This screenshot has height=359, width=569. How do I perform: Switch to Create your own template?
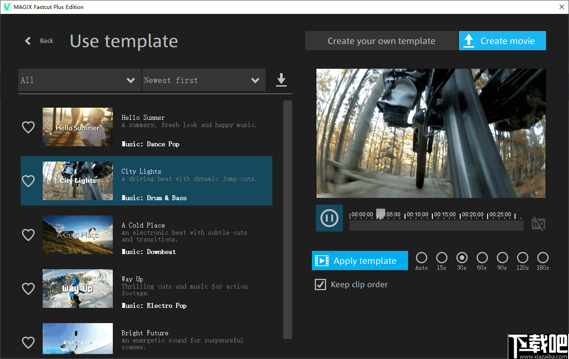(381, 40)
